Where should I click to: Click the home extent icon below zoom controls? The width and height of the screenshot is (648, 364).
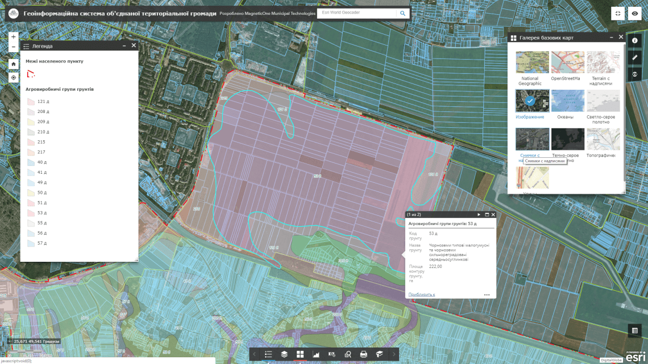tap(13, 64)
